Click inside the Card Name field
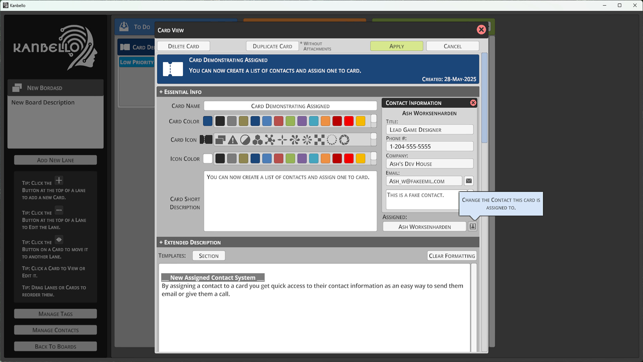Image resolution: width=643 pixels, height=362 pixels. (290, 106)
